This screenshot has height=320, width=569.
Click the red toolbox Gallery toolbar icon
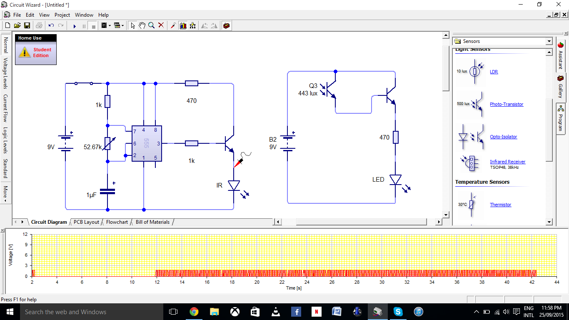click(x=226, y=25)
